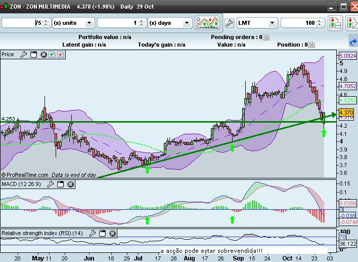Click ZON candlestick title bar icon
The height and width of the screenshot is (262, 358).
tap(4, 7)
